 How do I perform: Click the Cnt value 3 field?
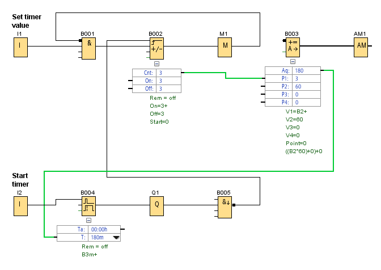coord(168,73)
